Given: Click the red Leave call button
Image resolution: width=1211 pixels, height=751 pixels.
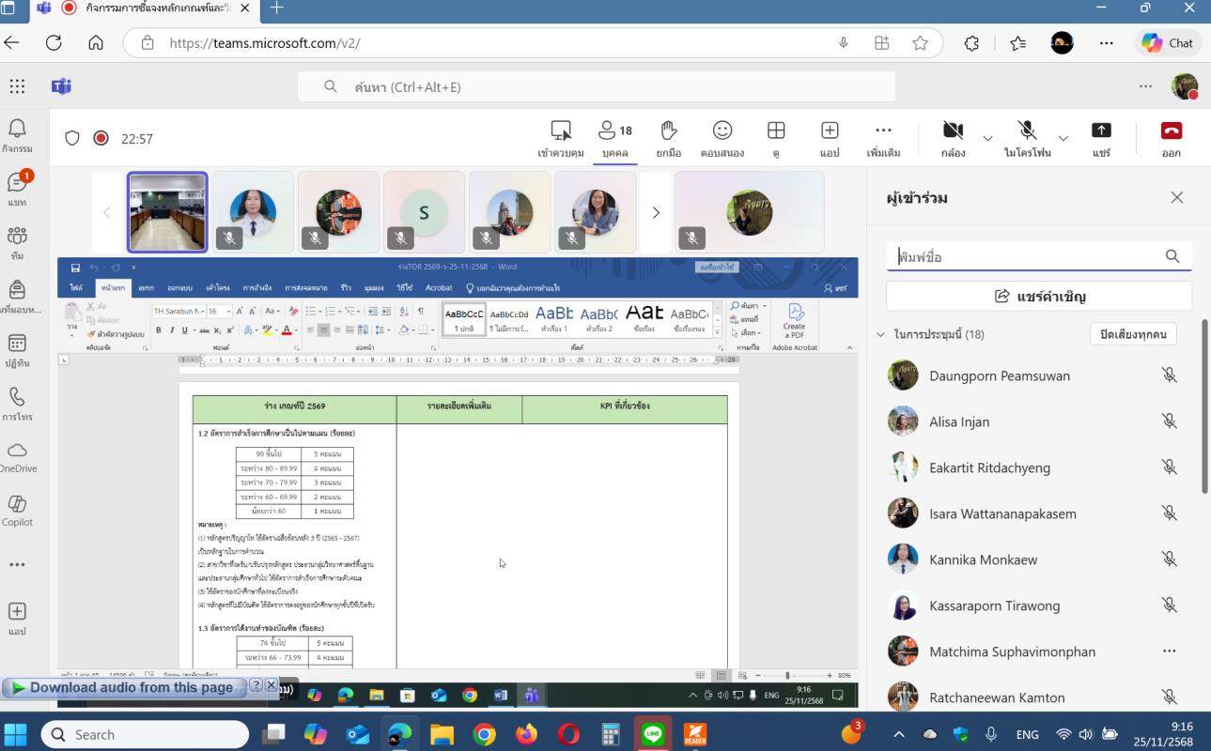Looking at the screenshot, I should (1171, 138).
